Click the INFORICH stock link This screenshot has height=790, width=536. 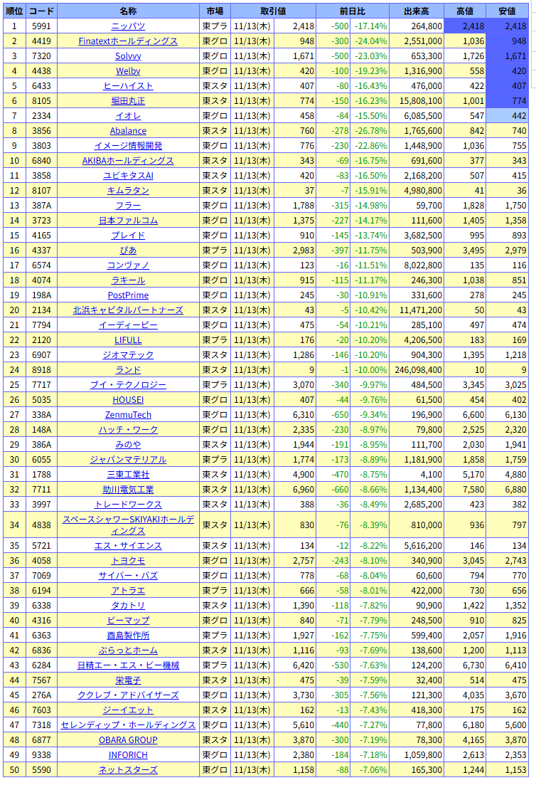click(x=128, y=755)
